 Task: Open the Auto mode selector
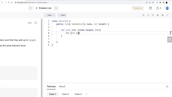(x=62, y=15)
